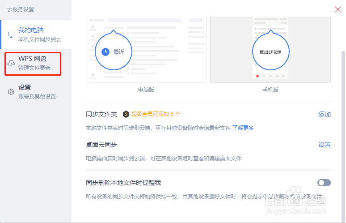Viewport: 346px width, 223px height.
Task: Select the 手机版 preview thumbnail
Action: [270, 50]
